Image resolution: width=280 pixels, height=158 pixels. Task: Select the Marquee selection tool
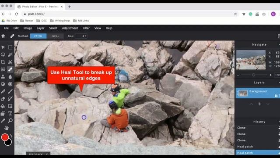coord(10,47)
